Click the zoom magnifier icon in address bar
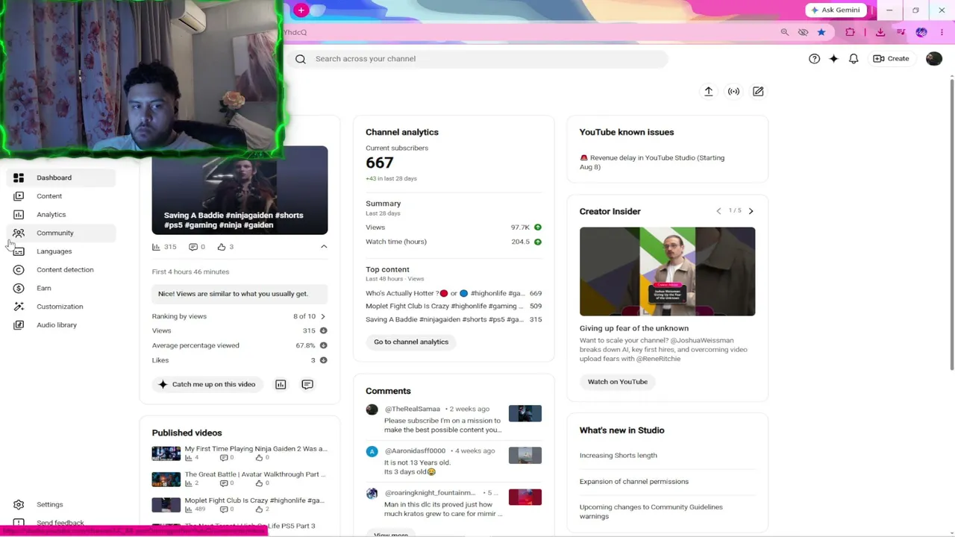This screenshot has height=537, width=955. click(x=784, y=32)
